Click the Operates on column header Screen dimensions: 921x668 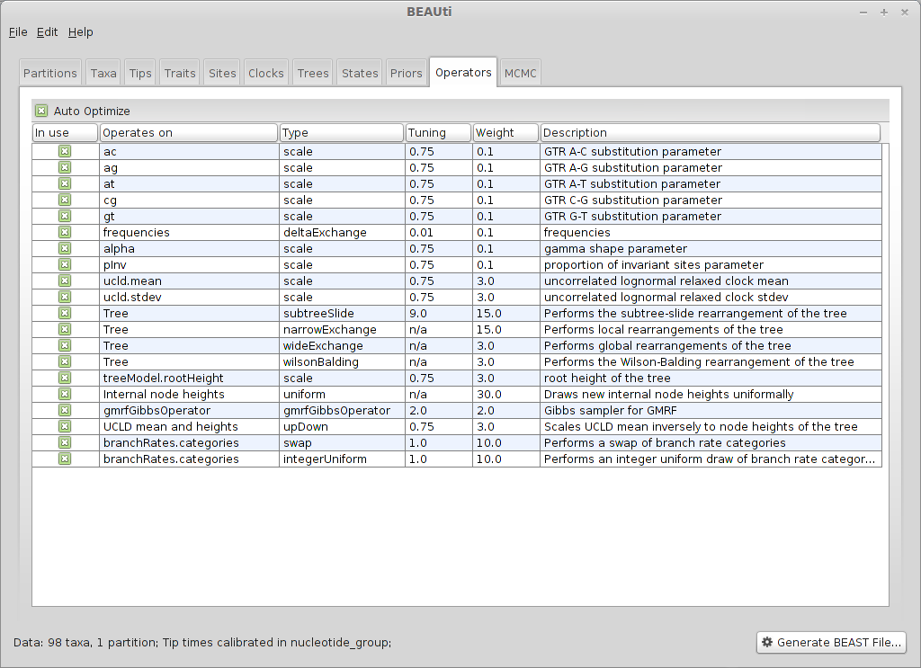click(189, 133)
